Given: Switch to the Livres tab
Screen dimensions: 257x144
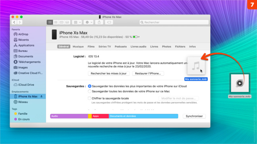Looking at the screenshot, I should coord(154,47).
